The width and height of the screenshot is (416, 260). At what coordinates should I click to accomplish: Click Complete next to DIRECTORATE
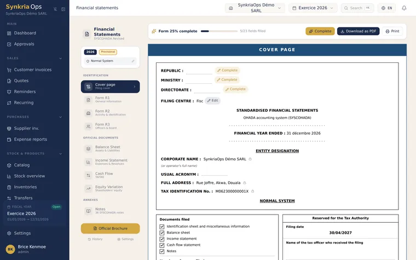point(235,89)
